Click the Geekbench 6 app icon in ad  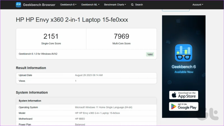(184, 53)
